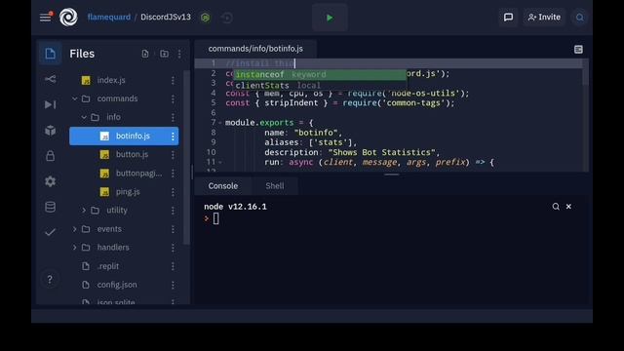Click description "Shows Bot Statistics" line
Viewport: 624px width, 351px height.
pyautogui.click(x=352, y=152)
